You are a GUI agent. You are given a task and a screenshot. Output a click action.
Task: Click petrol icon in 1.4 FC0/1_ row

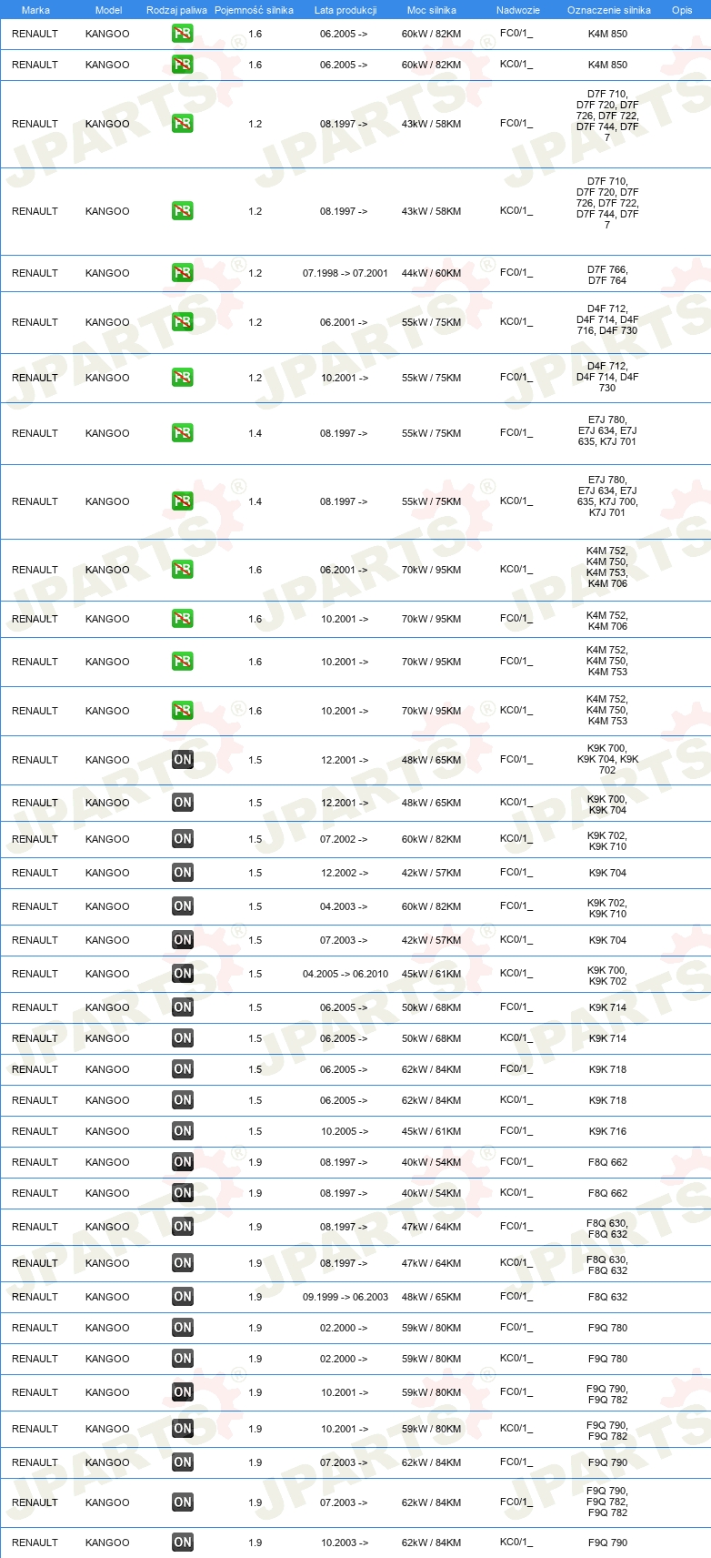point(183,433)
